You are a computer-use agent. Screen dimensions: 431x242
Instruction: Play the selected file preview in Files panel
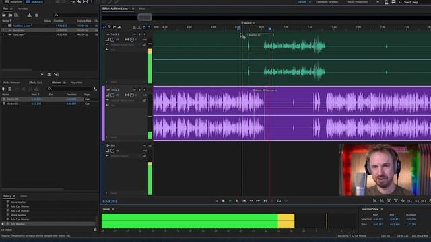point(42,75)
